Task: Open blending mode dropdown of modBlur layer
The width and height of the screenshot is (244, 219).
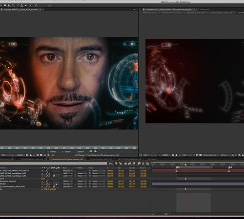Action: click(x=68, y=184)
